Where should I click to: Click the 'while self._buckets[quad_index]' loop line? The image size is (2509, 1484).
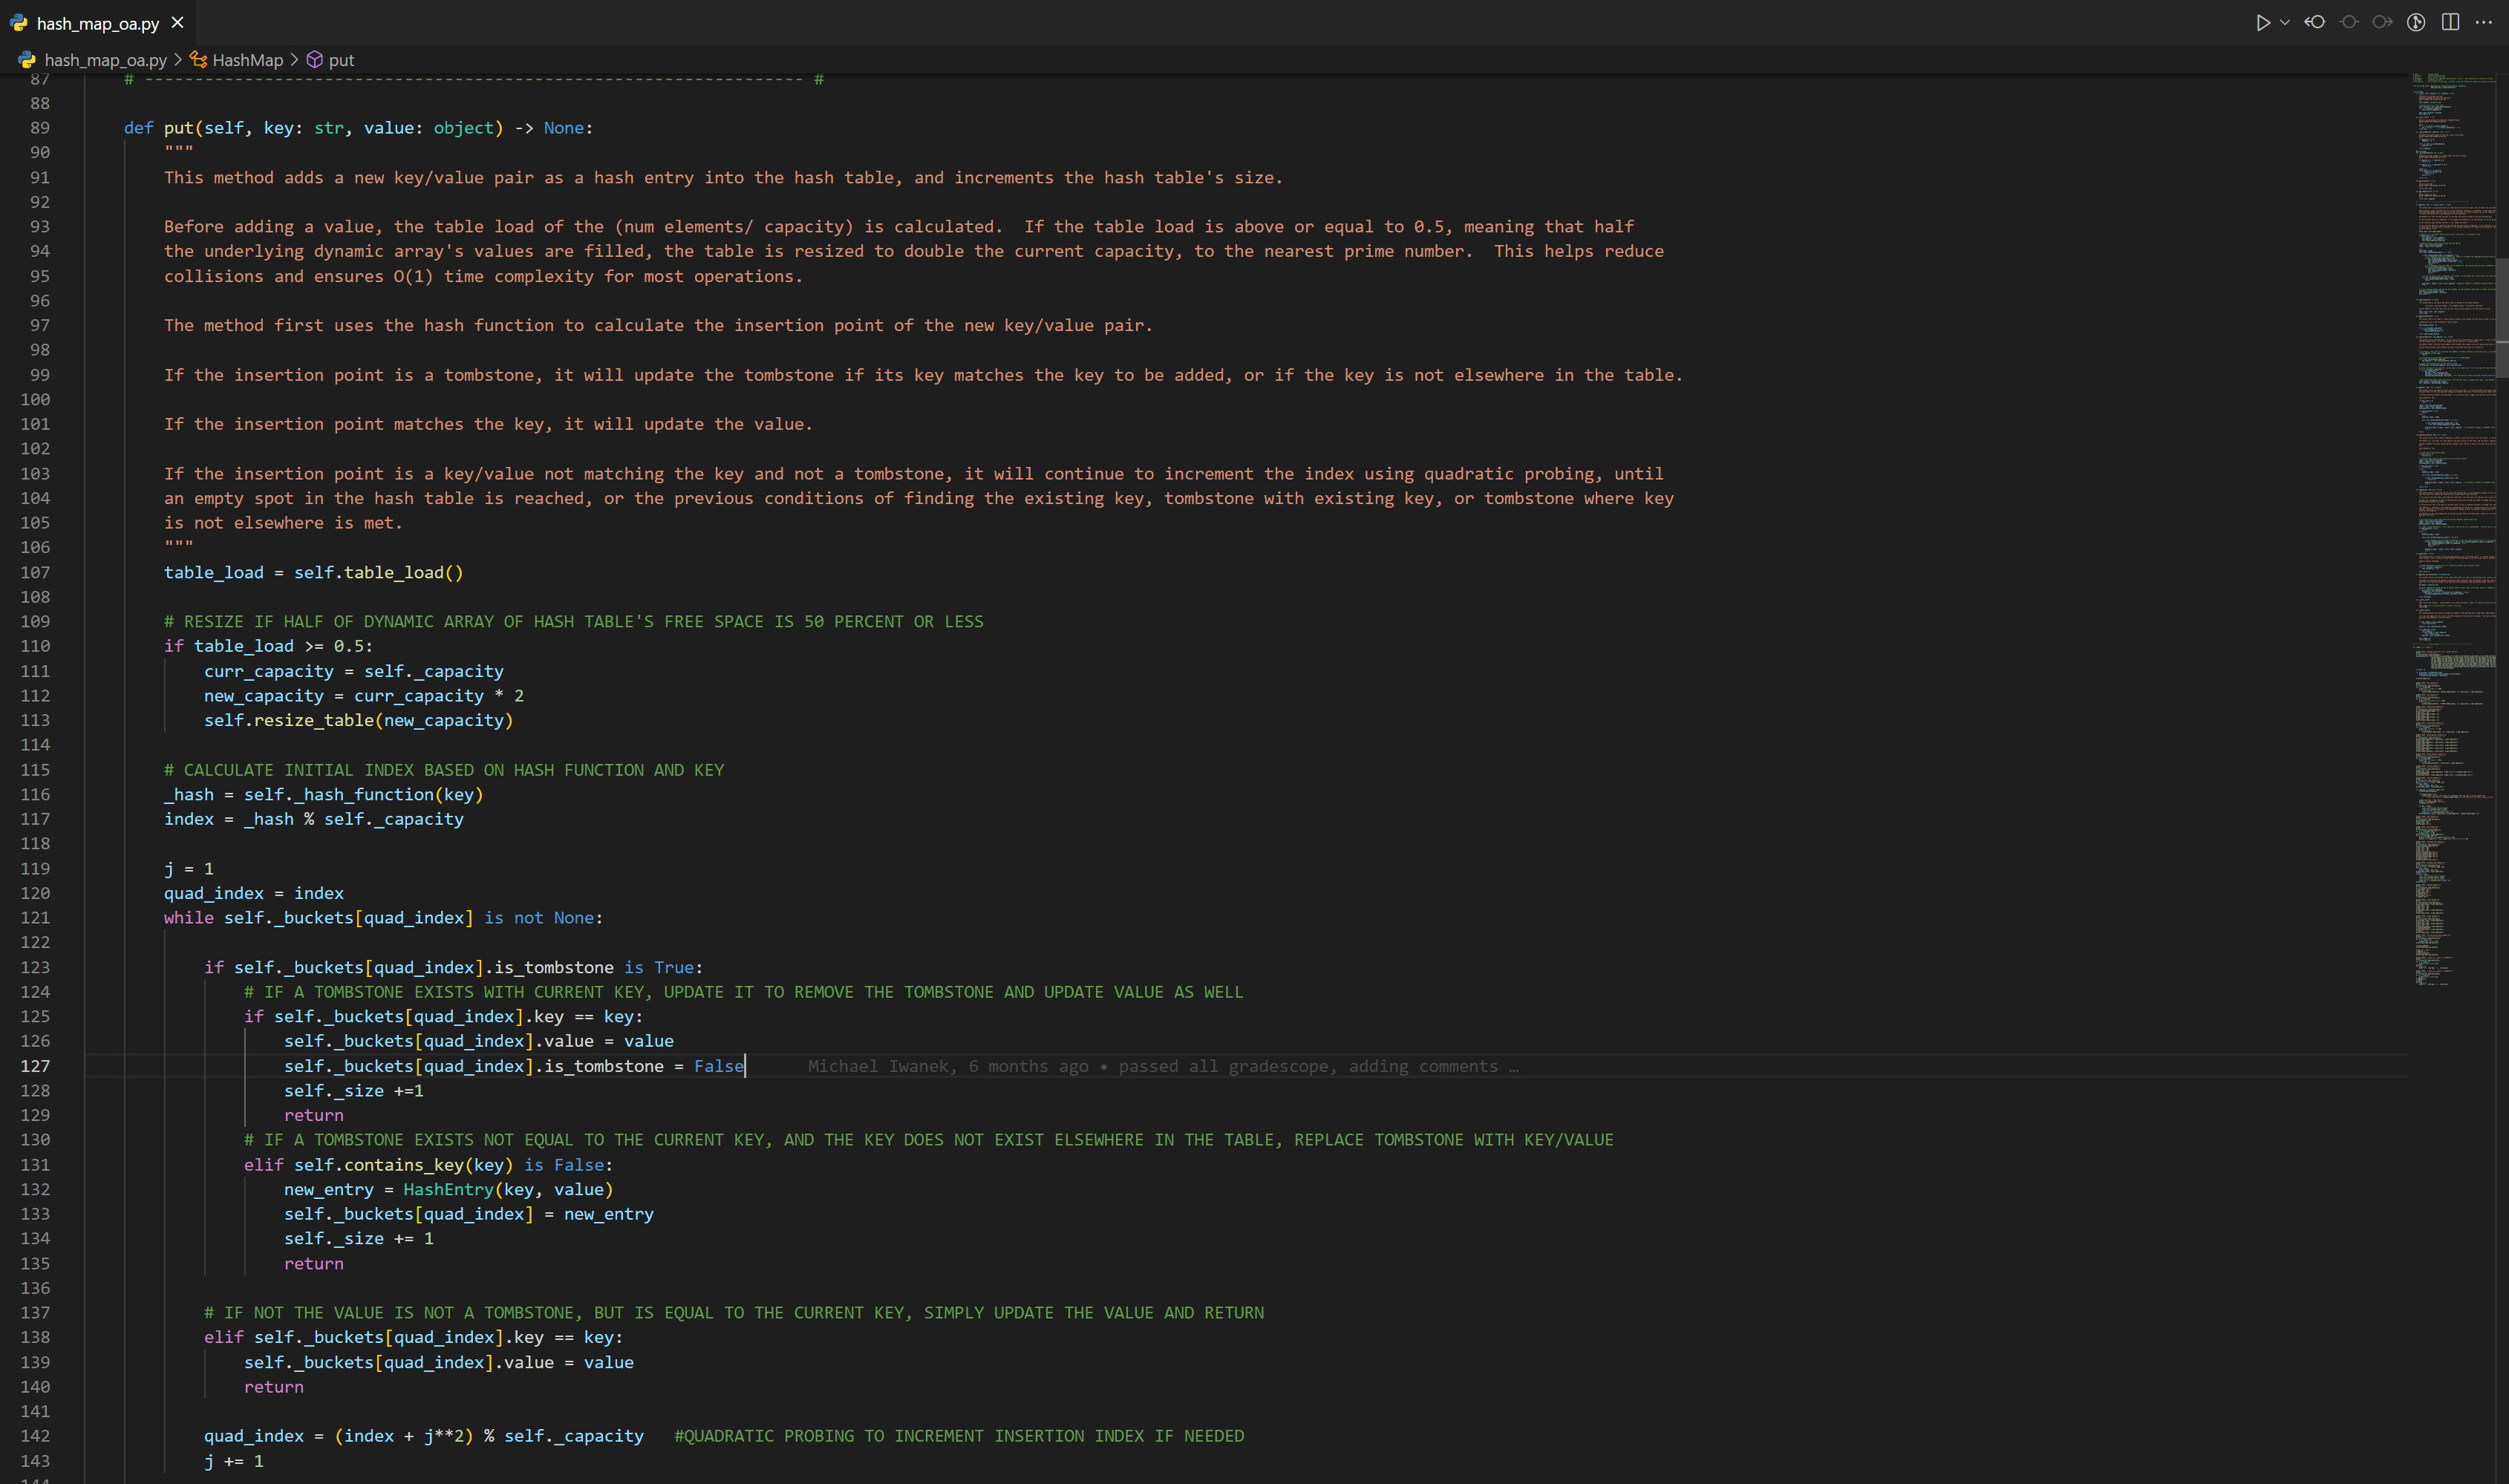click(383, 918)
